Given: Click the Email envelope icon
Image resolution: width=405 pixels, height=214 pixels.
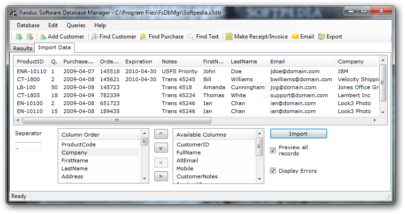Looking at the screenshot, I should pyautogui.click(x=295, y=37).
